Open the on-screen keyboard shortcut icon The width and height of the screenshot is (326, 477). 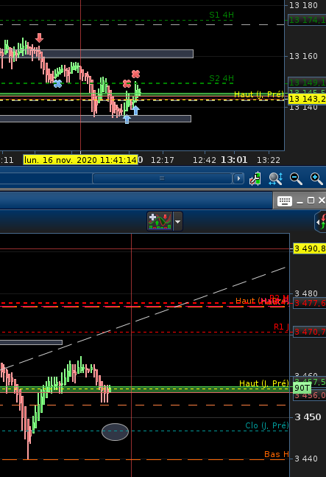284,201
